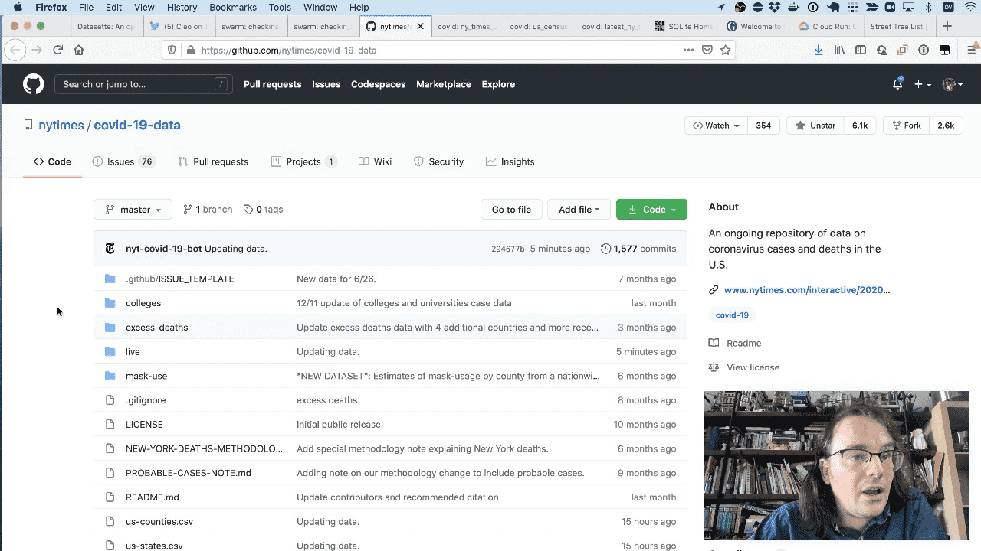
Task: Open the .github folder icon row
Action: (x=110, y=279)
